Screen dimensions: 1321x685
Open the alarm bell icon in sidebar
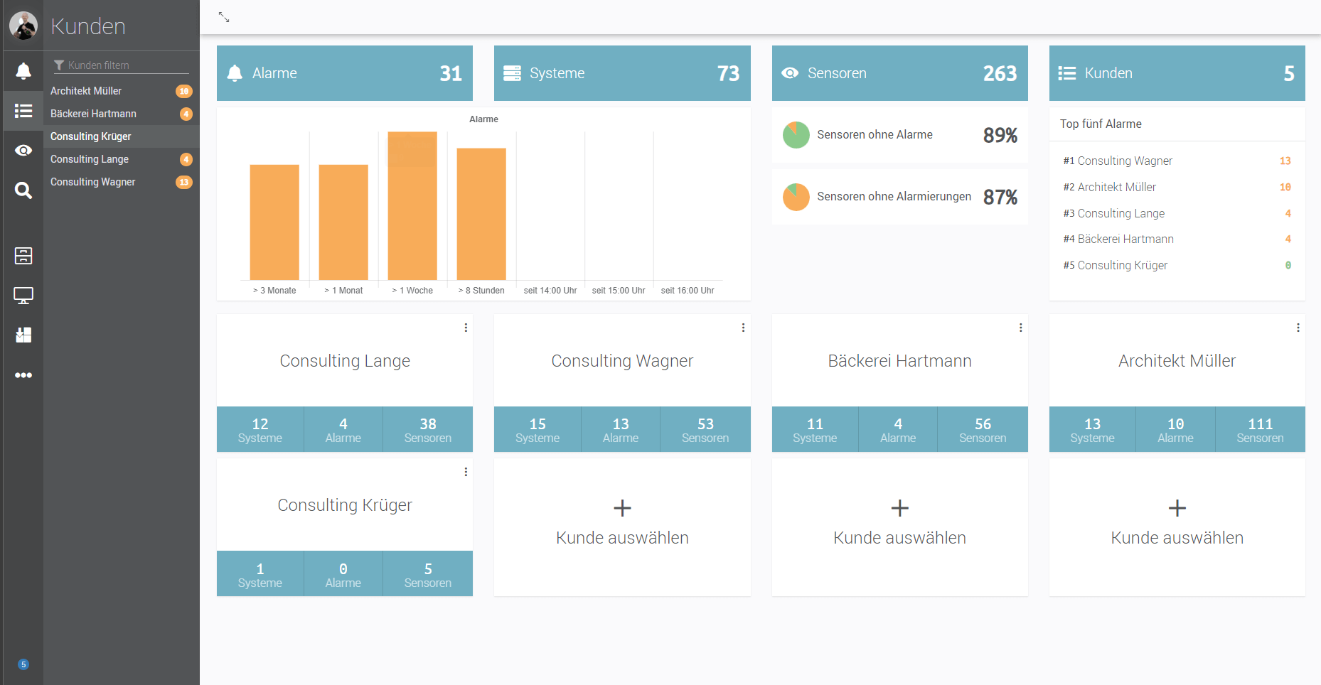click(23, 71)
